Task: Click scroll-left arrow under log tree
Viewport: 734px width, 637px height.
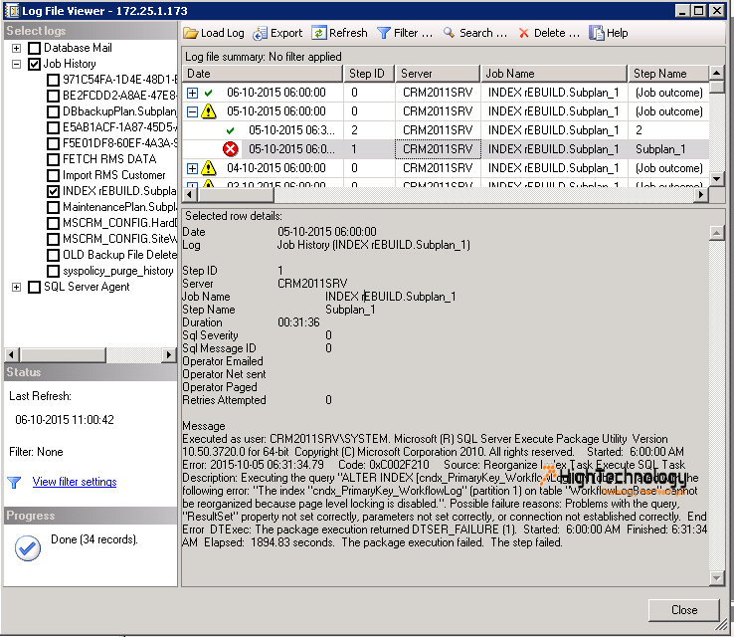Action: [x=12, y=355]
